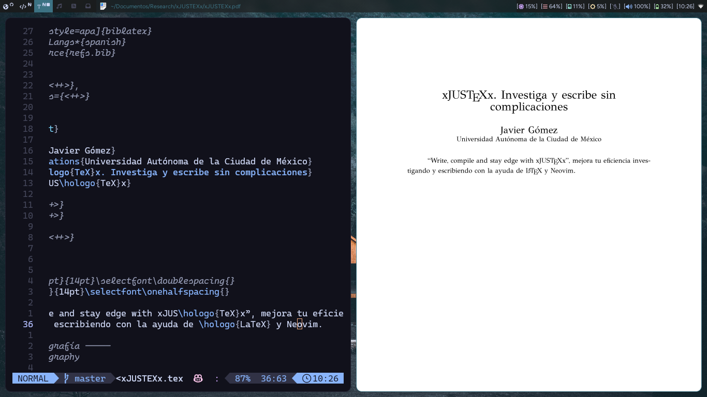Viewport: 707px width, 397px height.
Task: Click the 87% file progress in statusline
Action: point(243,378)
